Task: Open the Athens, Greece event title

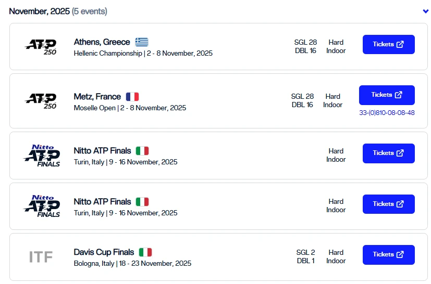Action: click(x=102, y=42)
